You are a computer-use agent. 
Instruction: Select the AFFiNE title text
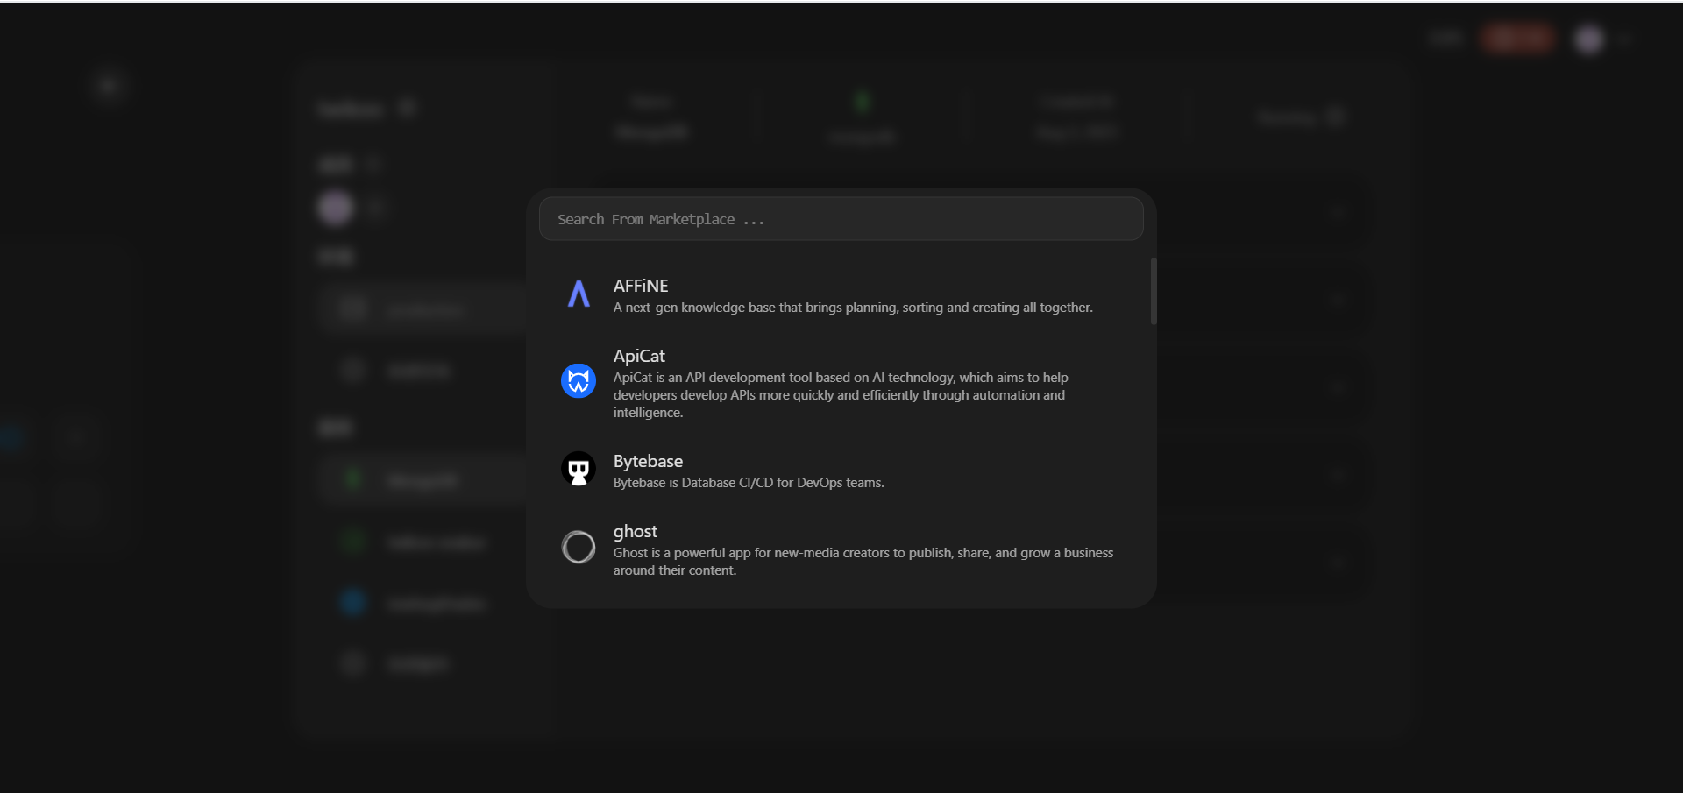[x=641, y=286]
